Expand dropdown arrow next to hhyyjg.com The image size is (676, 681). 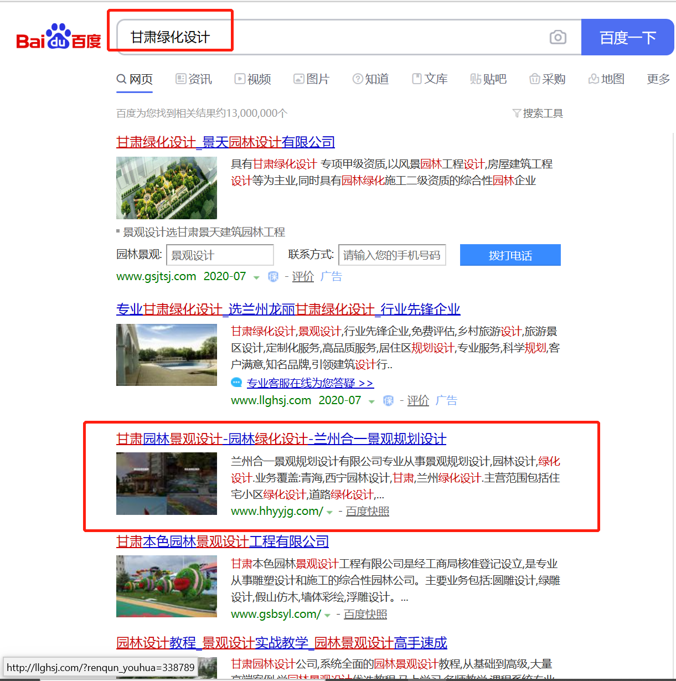coord(329,512)
